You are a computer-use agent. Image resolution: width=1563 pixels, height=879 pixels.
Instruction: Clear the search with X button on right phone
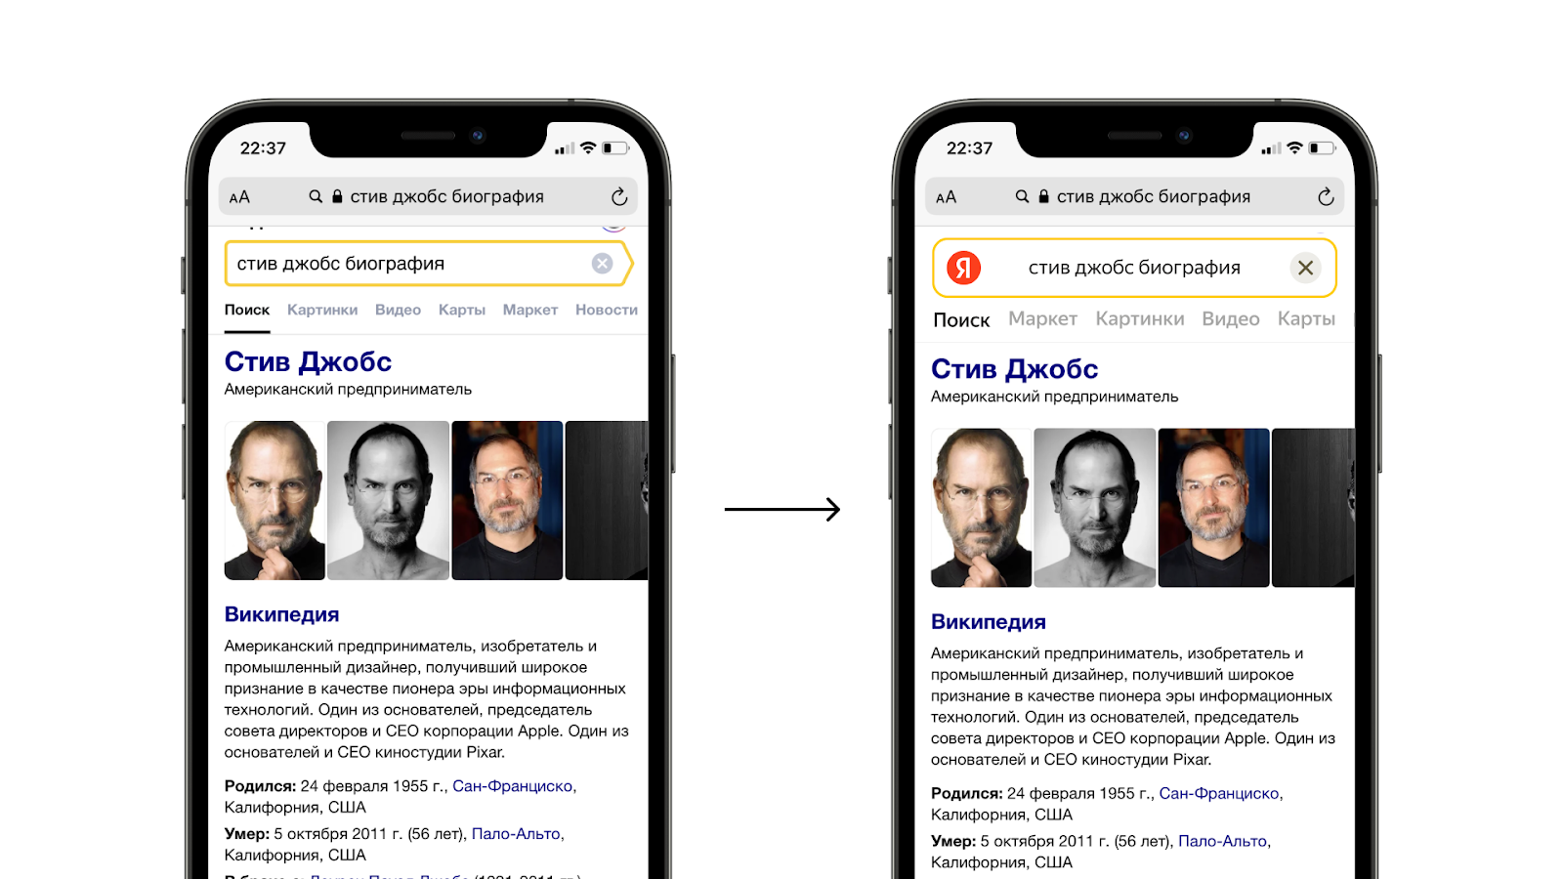pos(1305,268)
